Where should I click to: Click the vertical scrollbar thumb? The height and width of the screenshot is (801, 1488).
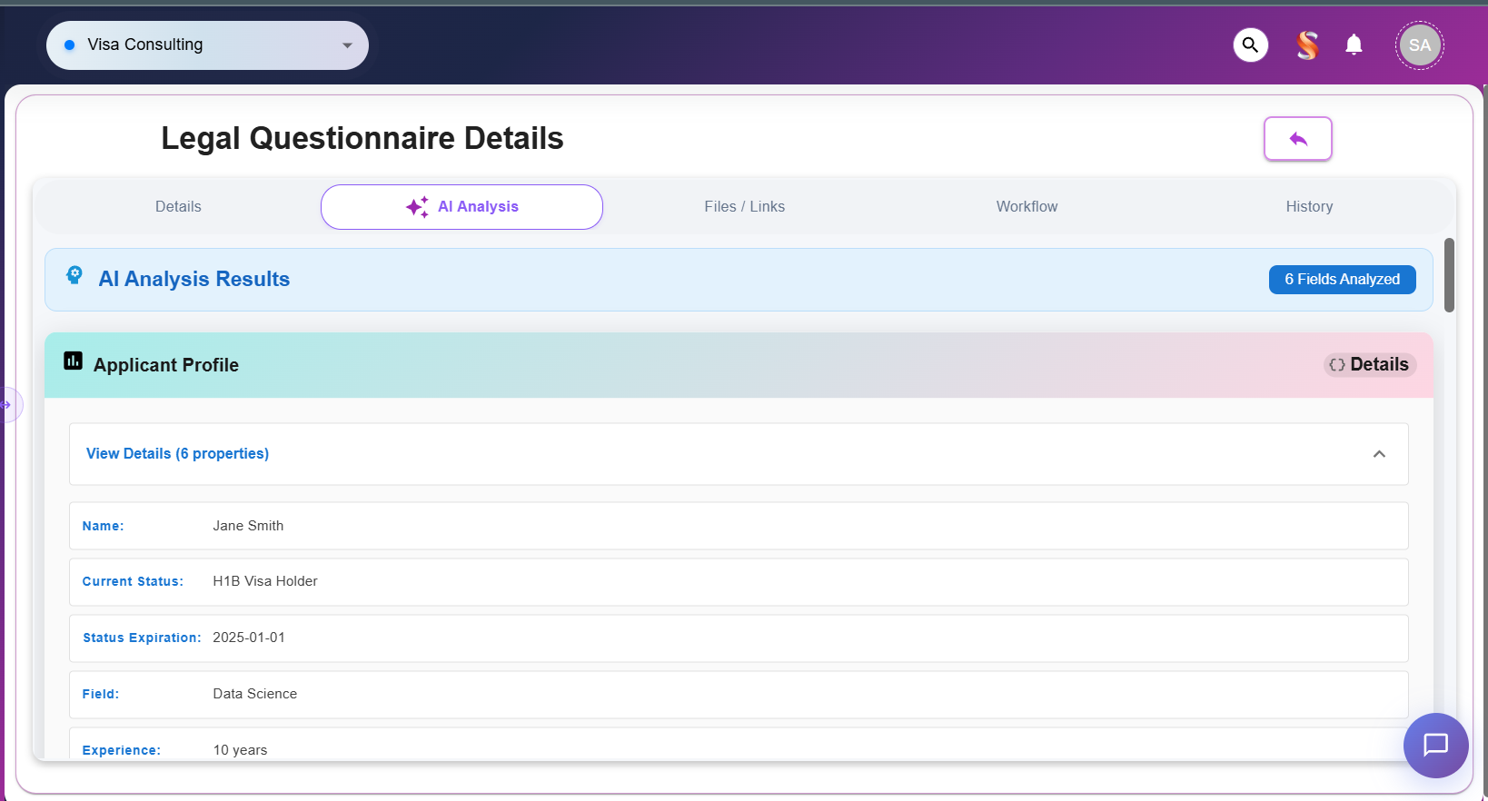pyautogui.click(x=1449, y=275)
